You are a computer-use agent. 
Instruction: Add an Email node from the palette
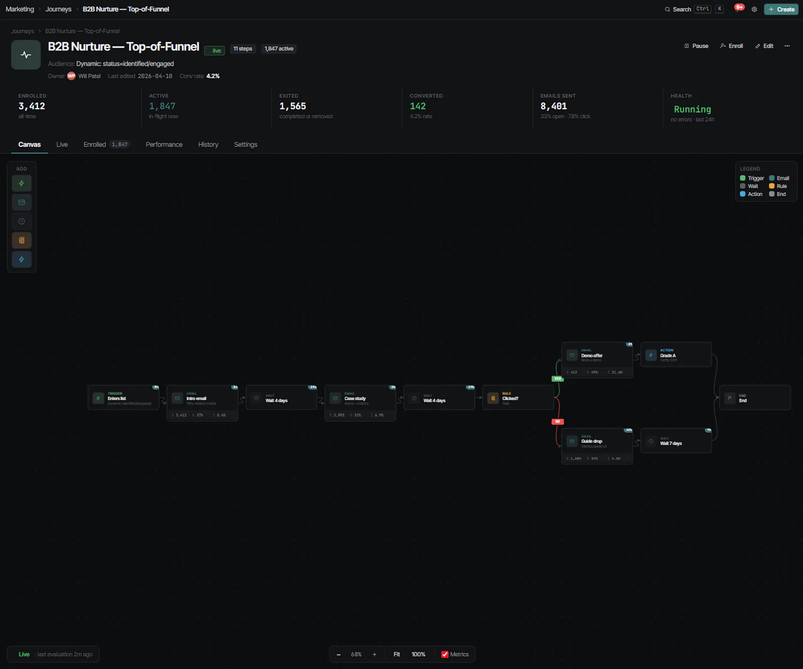[22, 203]
